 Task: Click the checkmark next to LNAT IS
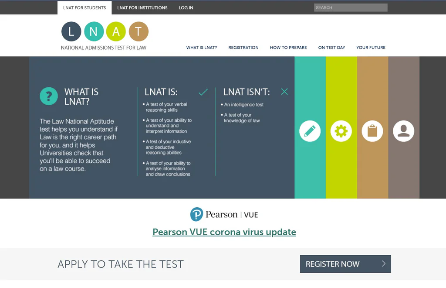203,92
